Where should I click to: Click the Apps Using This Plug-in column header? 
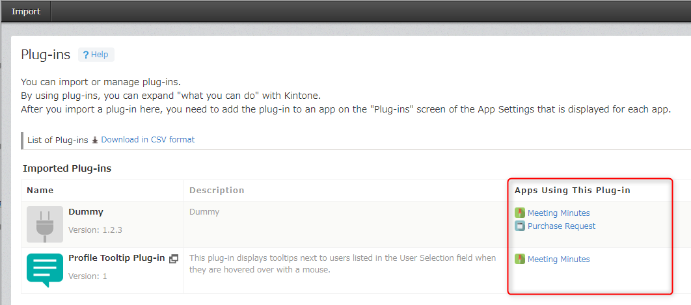pyautogui.click(x=572, y=191)
